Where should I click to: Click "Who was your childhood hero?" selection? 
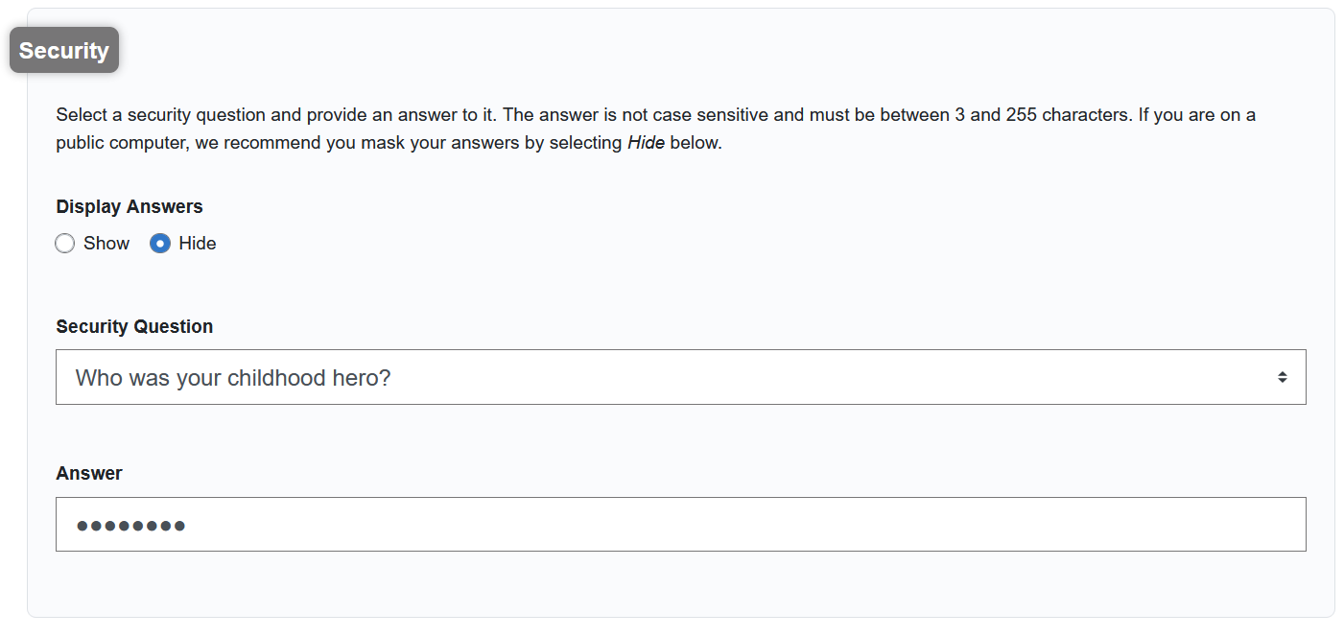coord(233,378)
